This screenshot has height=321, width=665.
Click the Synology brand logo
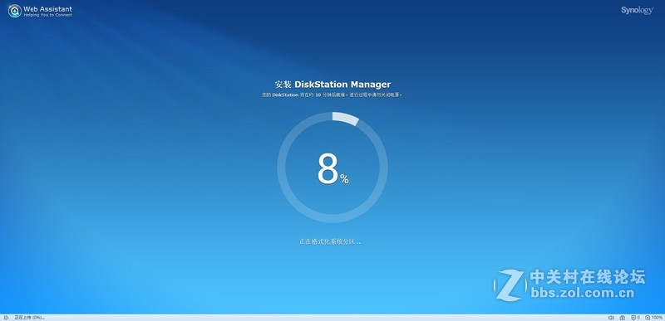click(x=637, y=10)
